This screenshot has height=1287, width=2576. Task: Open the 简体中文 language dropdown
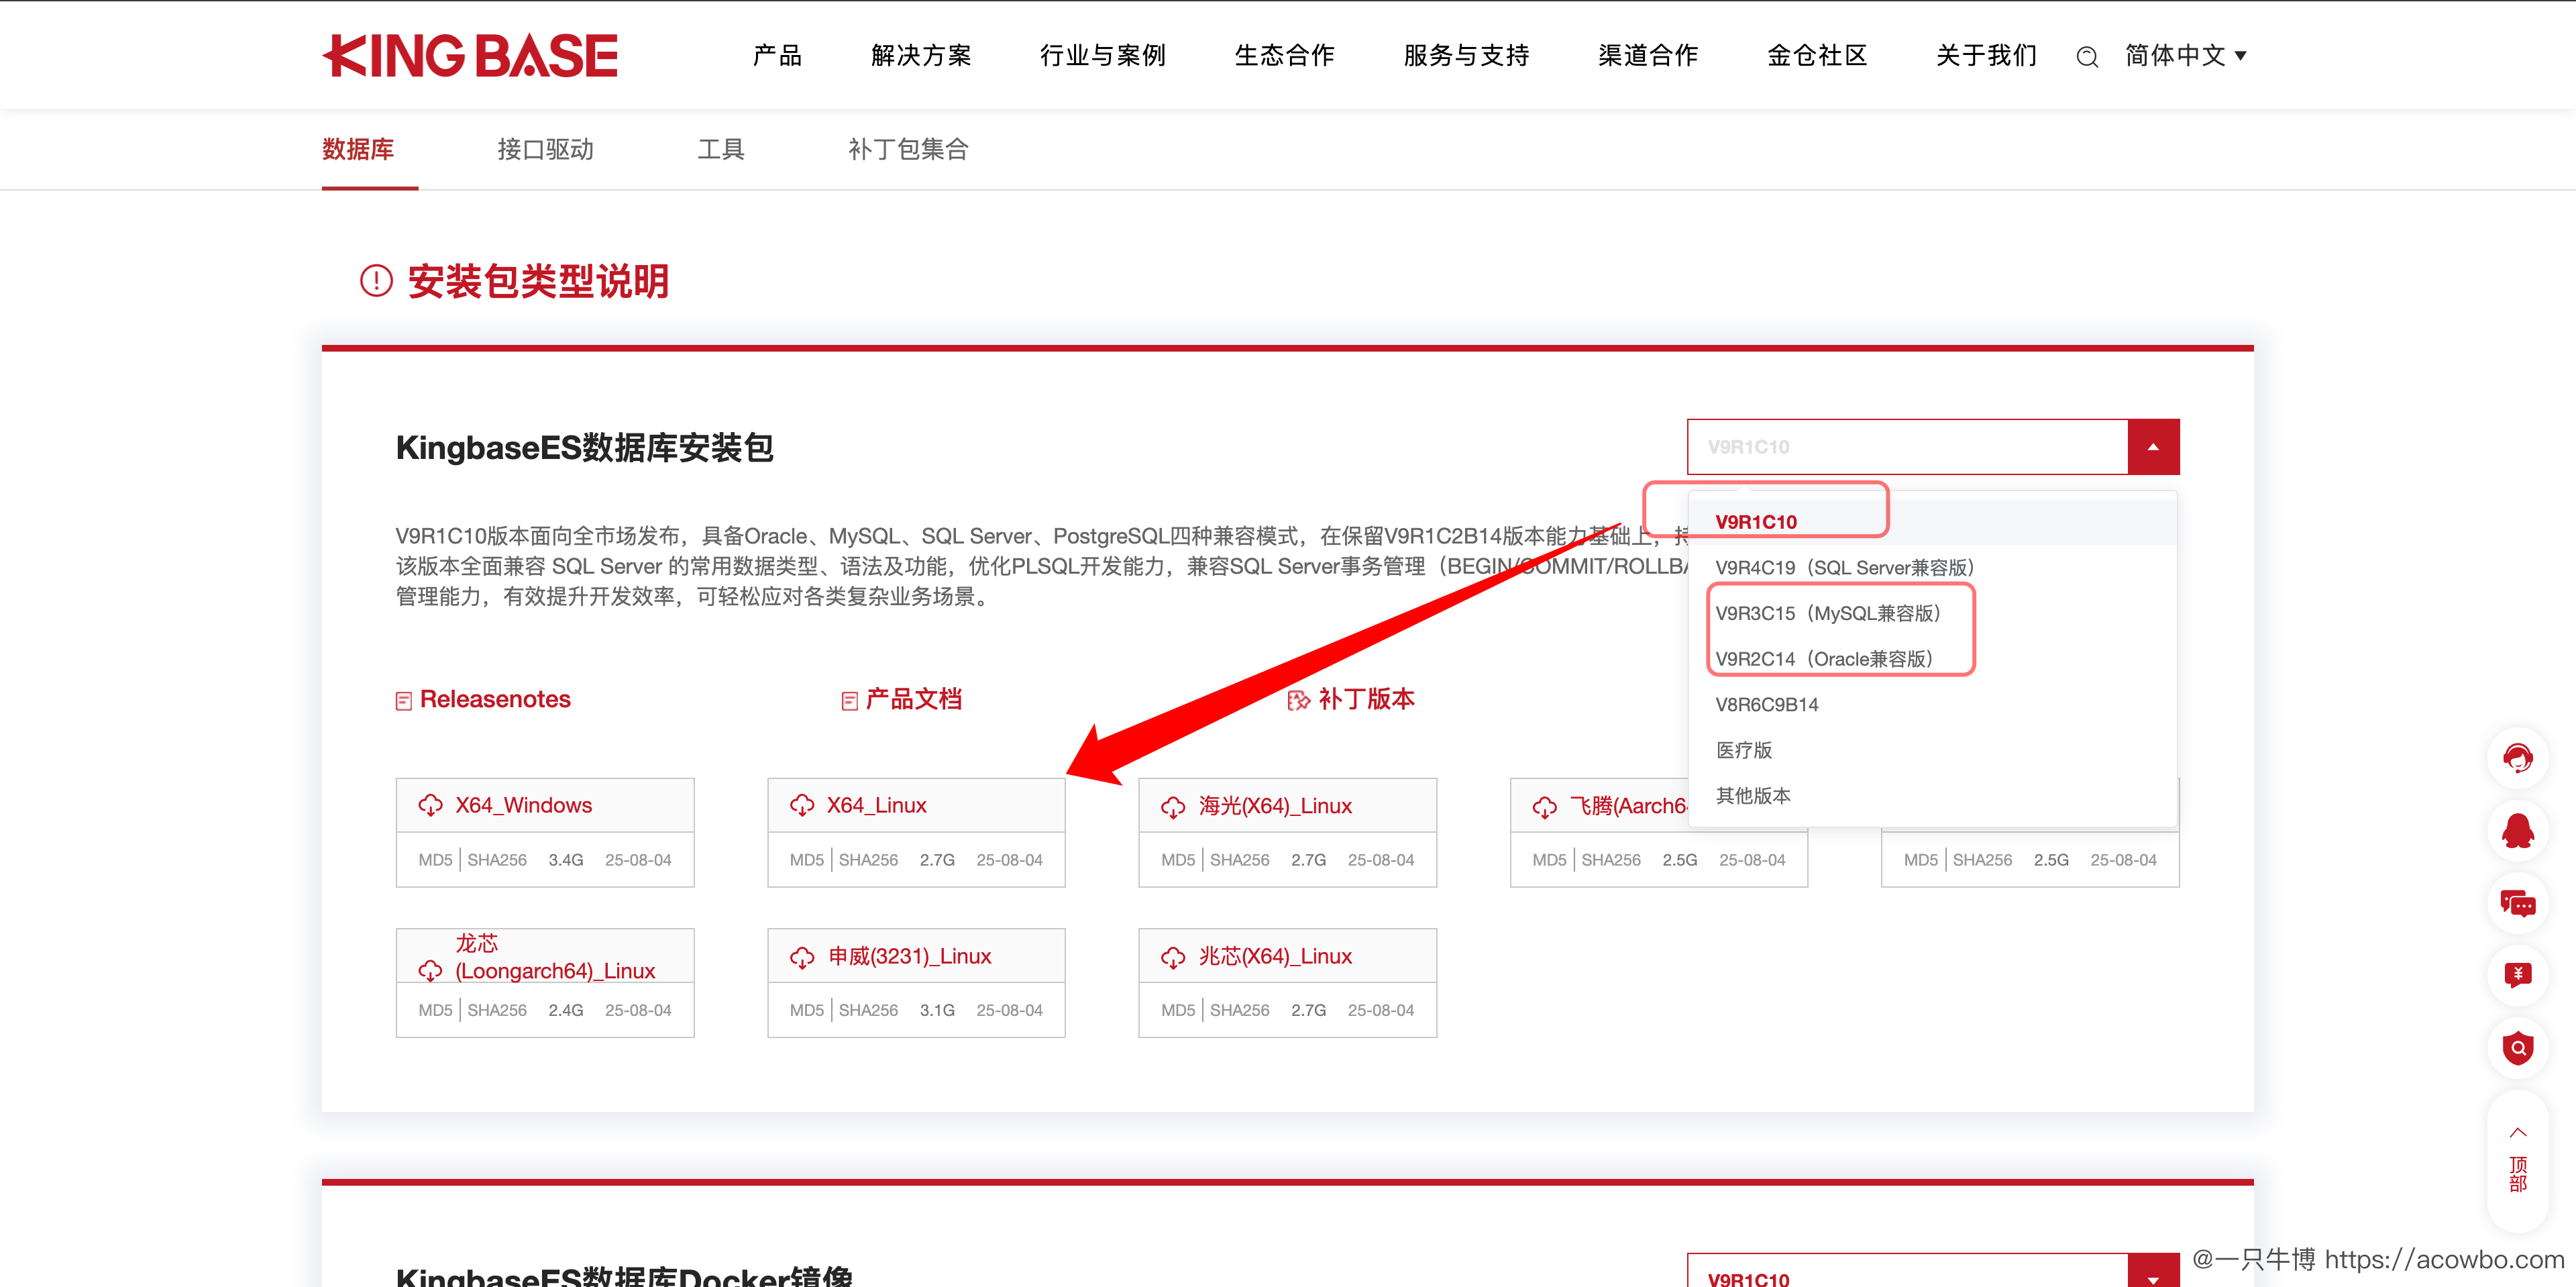tap(2186, 56)
